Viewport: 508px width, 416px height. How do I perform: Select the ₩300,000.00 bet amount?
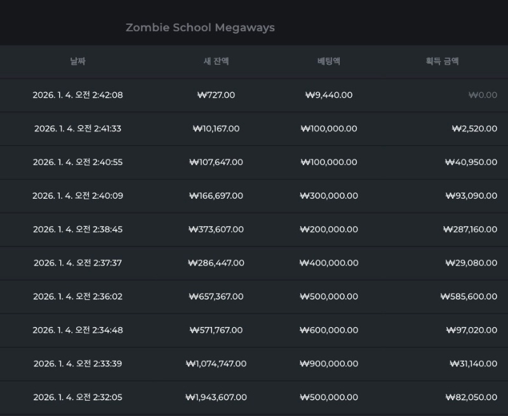[x=329, y=196]
